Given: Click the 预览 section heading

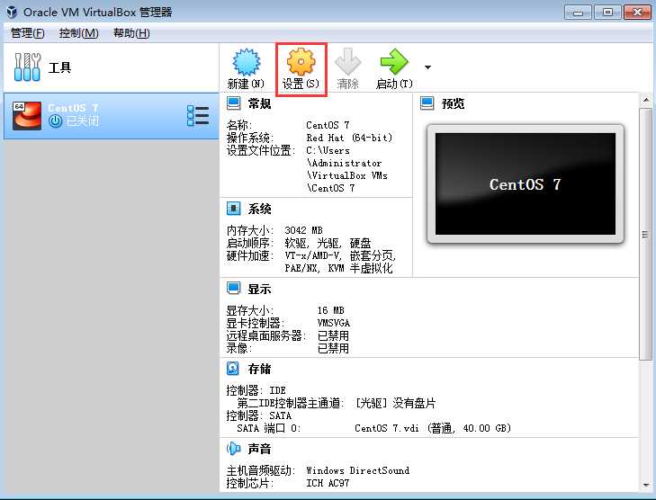Looking at the screenshot, I should (454, 103).
